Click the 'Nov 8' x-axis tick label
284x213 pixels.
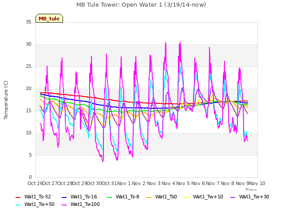(x=228, y=183)
